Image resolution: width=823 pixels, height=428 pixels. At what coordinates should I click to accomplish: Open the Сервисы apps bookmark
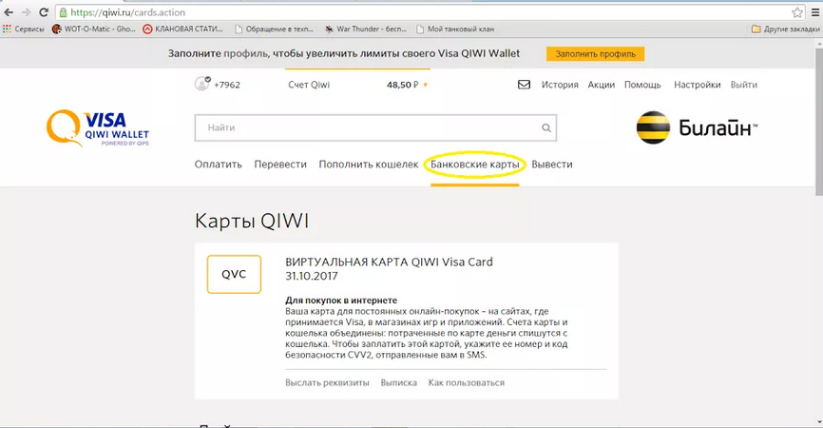click(24, 29)
